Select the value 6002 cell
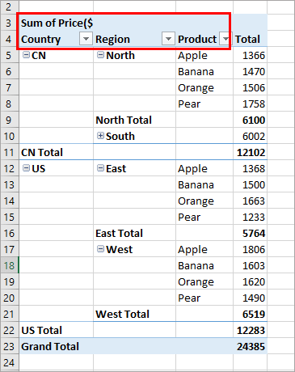Screen dimensions: 295x372 pos(250,136)
